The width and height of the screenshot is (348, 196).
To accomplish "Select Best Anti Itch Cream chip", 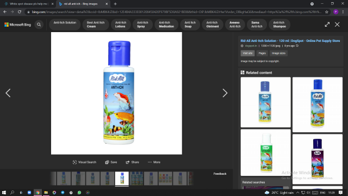I will click(96, 24).
